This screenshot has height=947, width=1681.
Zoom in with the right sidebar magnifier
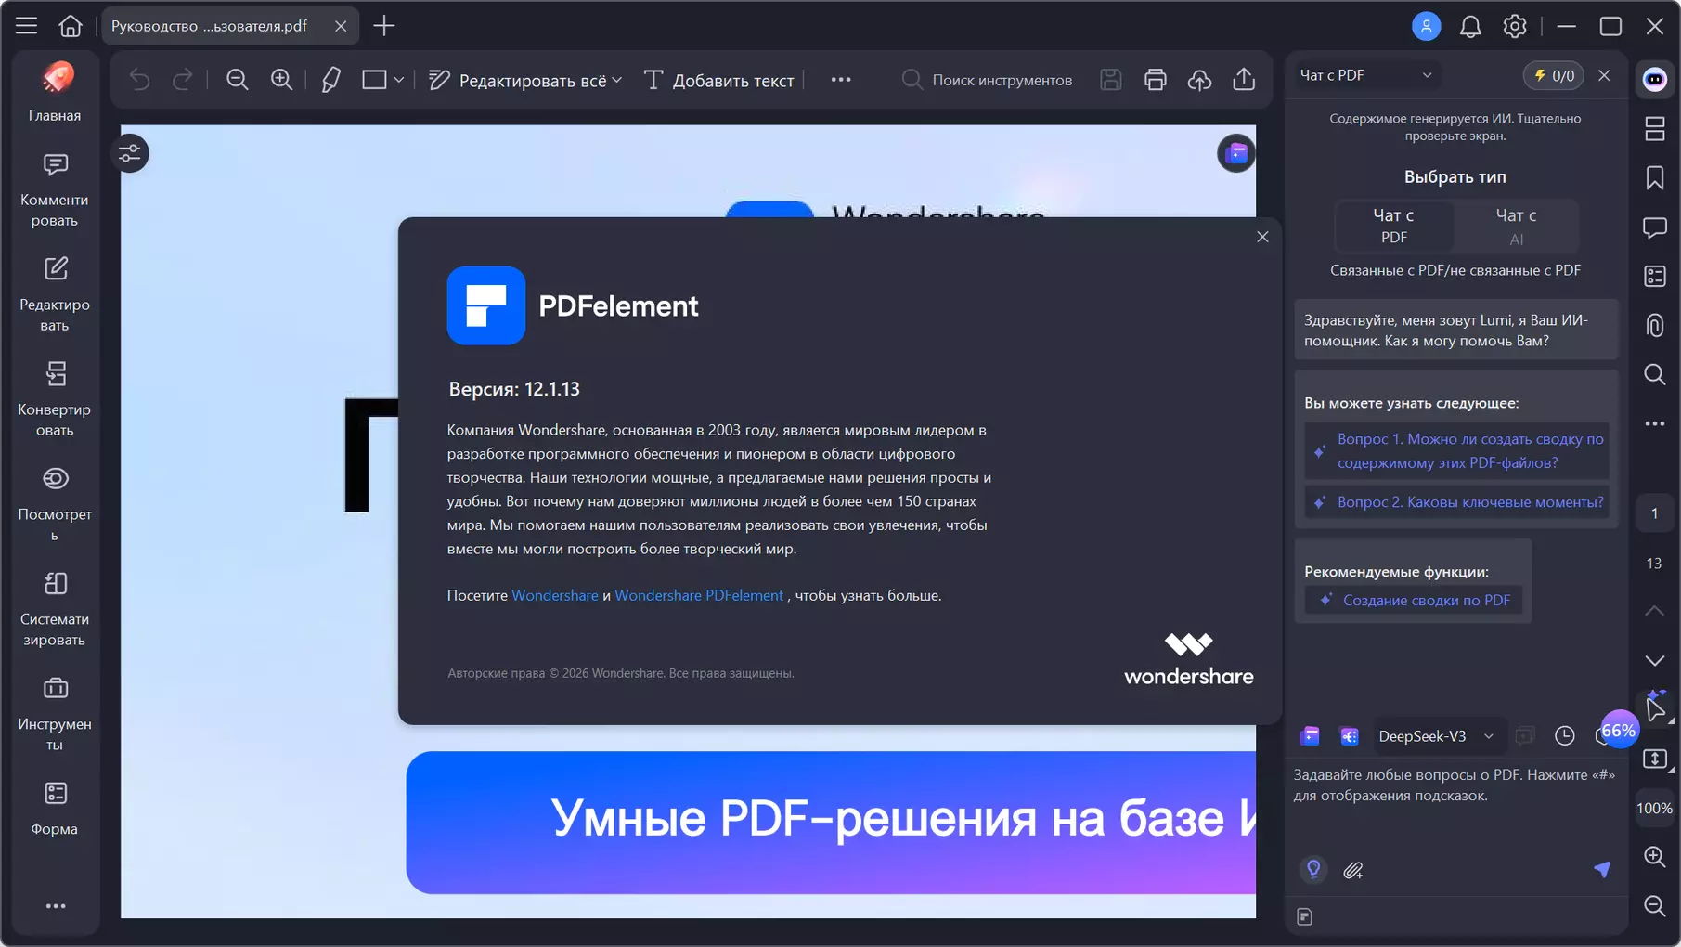[1655, 857]
